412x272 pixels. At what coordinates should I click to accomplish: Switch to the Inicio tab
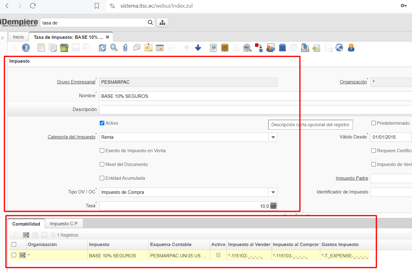(x=18, y=37)
